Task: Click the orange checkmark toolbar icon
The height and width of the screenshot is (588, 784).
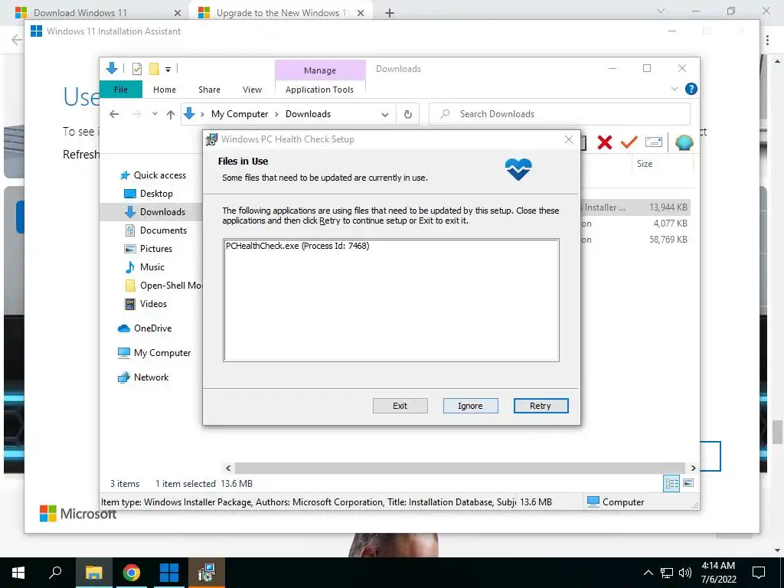Action: (x=629, y=142)
